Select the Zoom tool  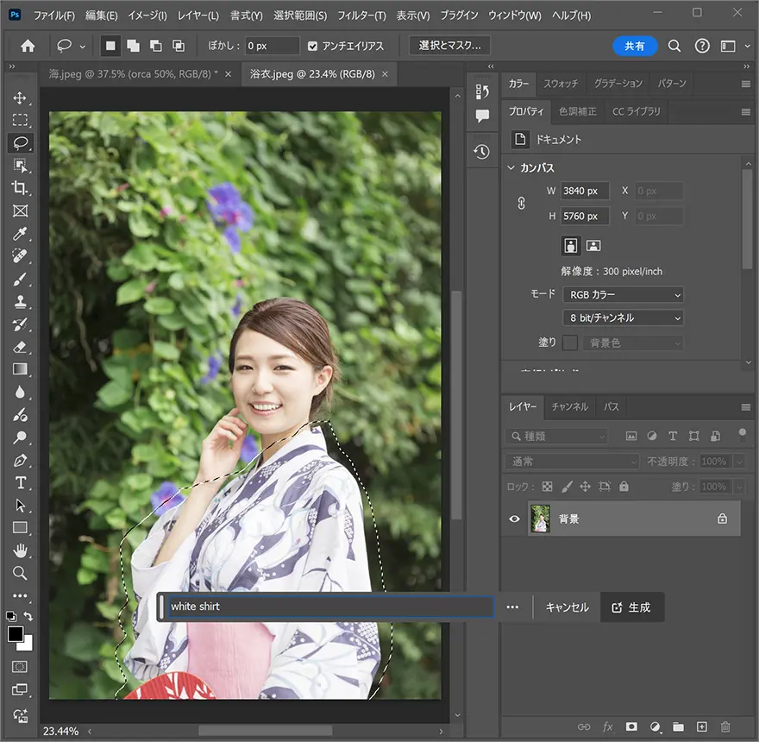click(x=20, y=574)
